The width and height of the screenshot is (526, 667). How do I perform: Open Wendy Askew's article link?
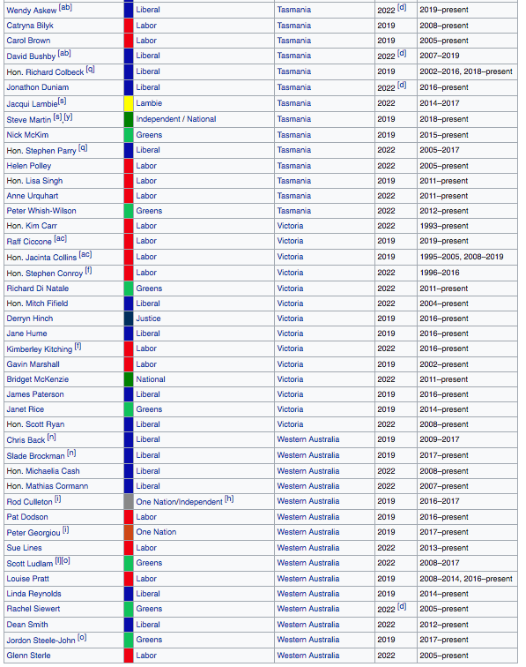click(32, 11)
